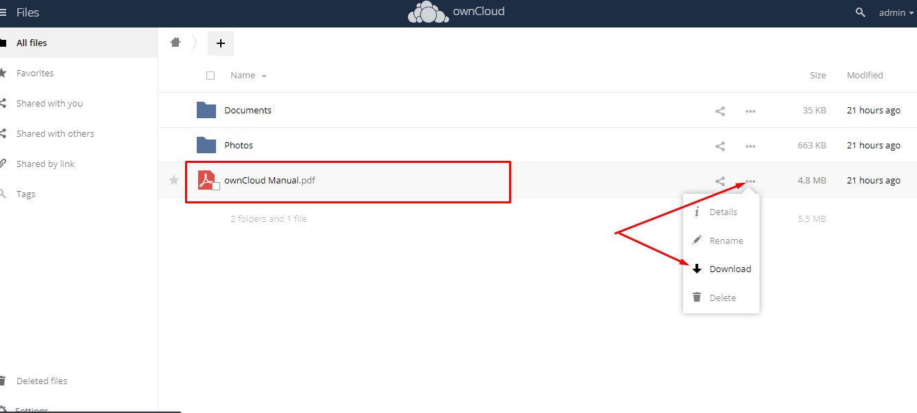Open the share icon for Documents folder
This screenshot has height=413, width=917.
pyautogui.click(x=720, y=111)
